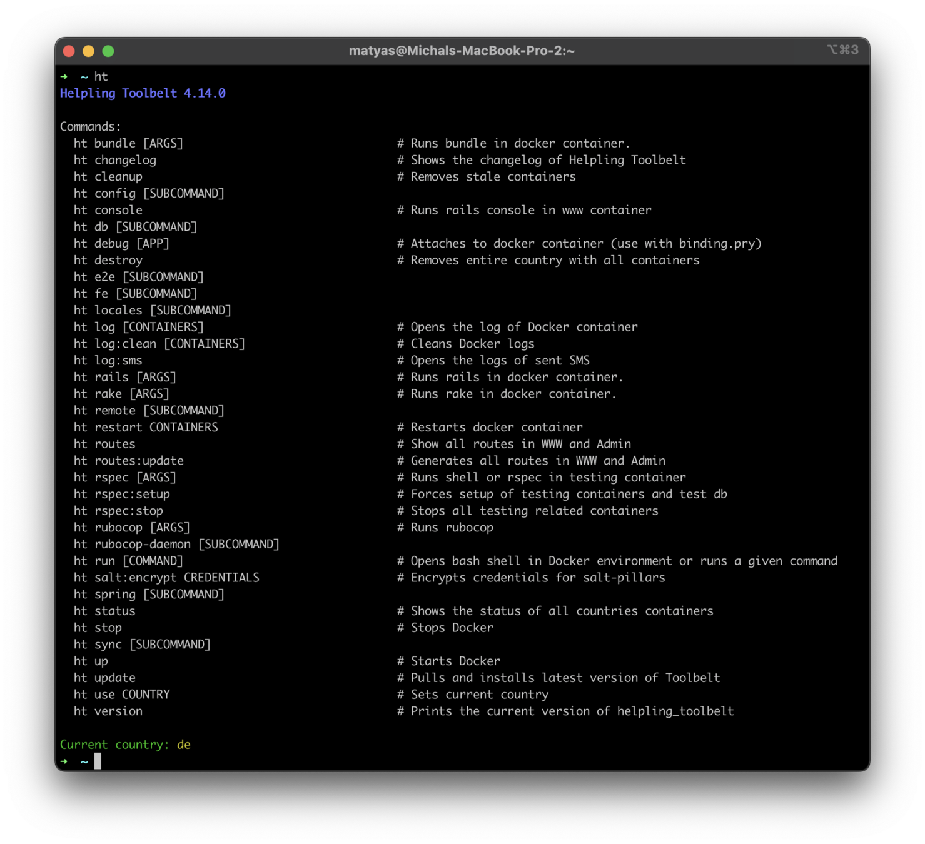The width and height of the screenshot is (925, 844).
Task: Click the 'Current country: de' status line
Action: [125, 745]
